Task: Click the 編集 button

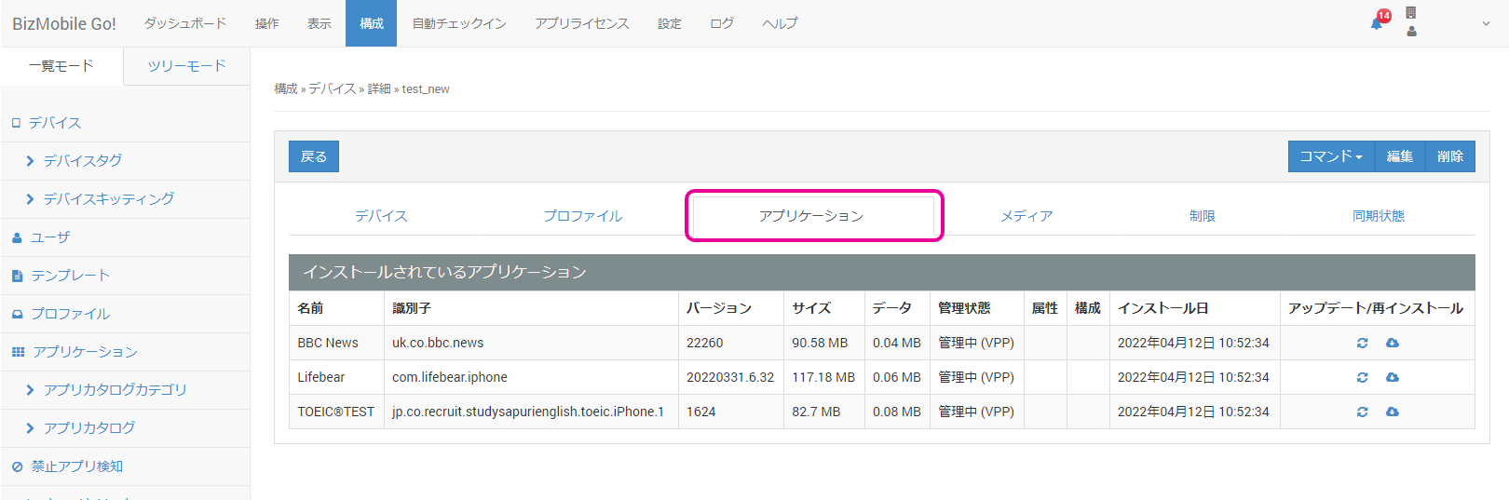Action: click(x=1399, y=156)
